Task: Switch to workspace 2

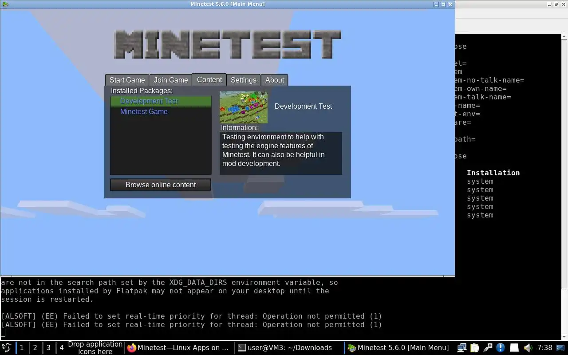Action: pyautogui.click(x=35, y=347)
